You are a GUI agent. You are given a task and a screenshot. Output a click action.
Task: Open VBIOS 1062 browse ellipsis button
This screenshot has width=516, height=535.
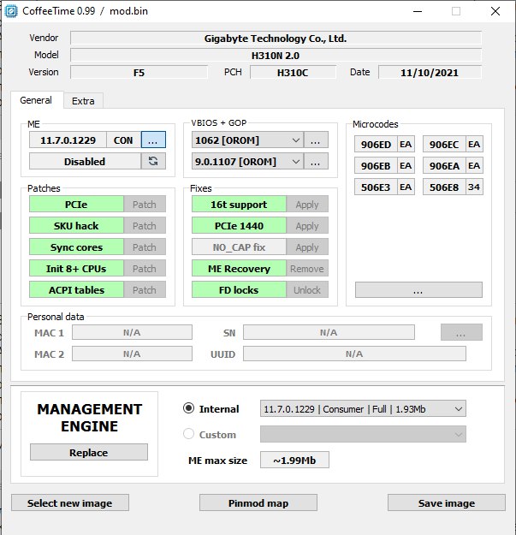tap(316, 140)
